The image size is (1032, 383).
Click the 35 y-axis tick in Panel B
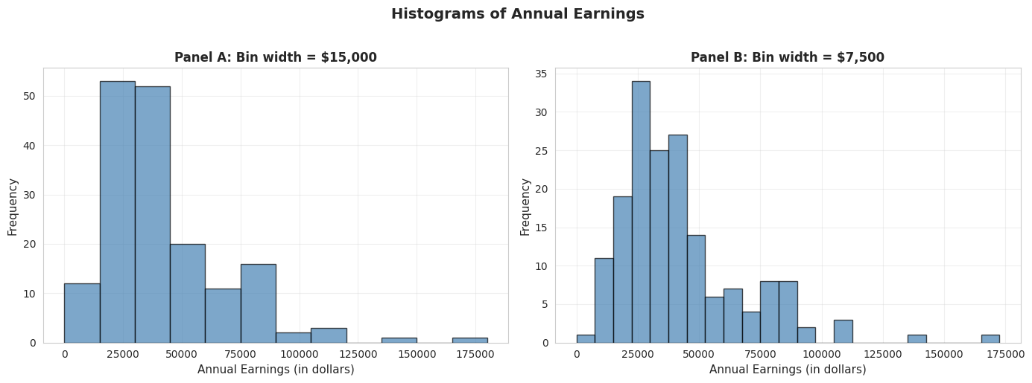click(x=541, y=74)
